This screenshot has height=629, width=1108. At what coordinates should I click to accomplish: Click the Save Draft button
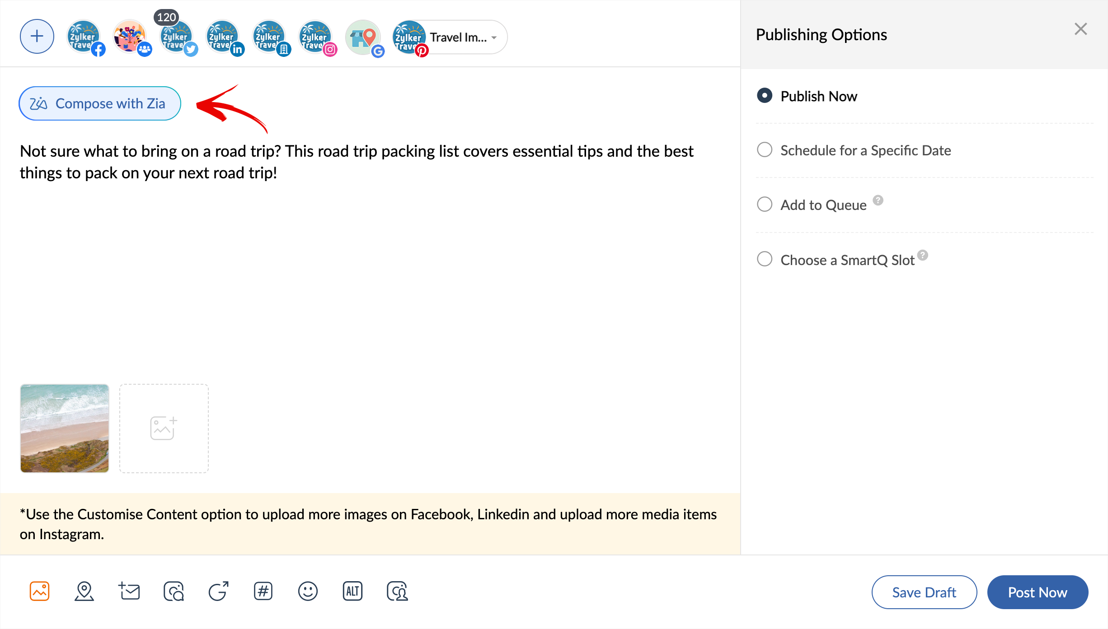click(924, 592)
